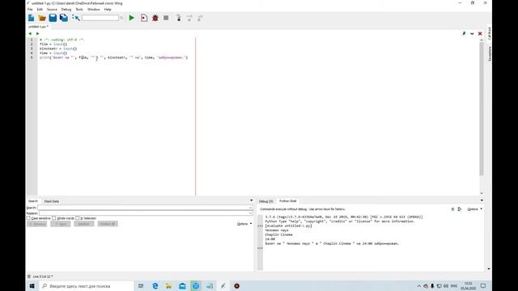Go back in history with the left green arrow
The image size is (518, 291).
[x=30, y=34]
